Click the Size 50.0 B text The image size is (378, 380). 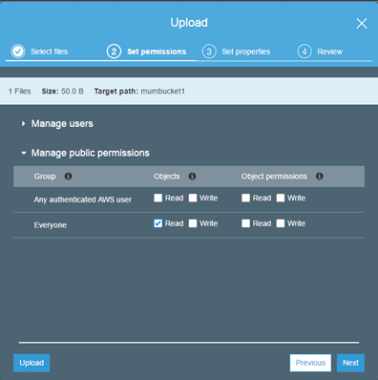point(63,92)
